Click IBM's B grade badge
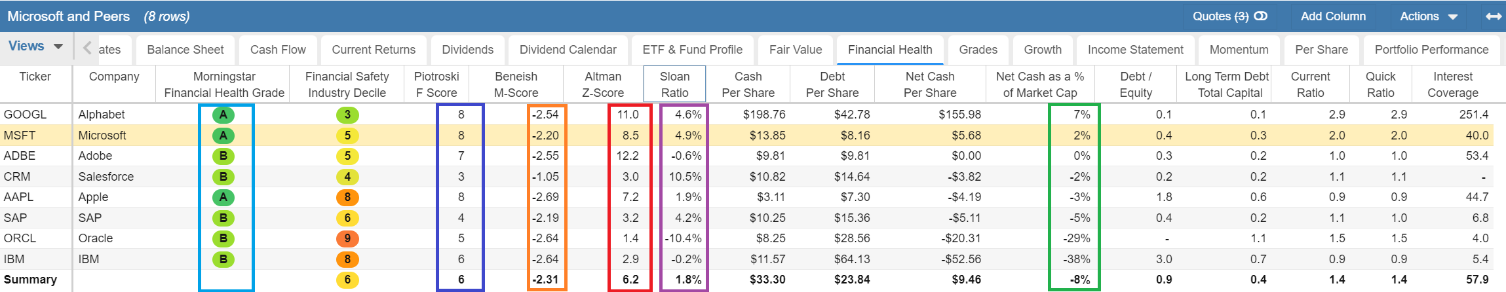This screenshot has height=292, width=1506. tap(223, 259)
